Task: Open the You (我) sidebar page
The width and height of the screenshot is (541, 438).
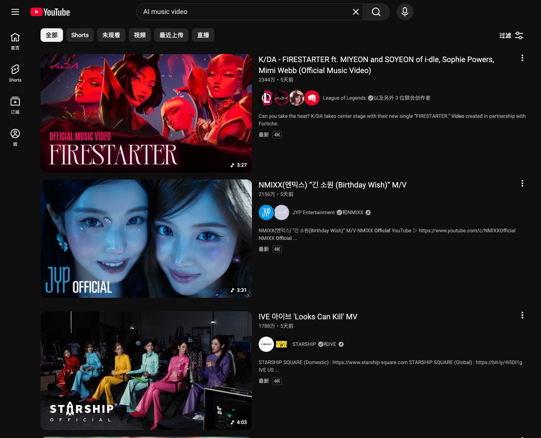Action: tap(15, 137)
